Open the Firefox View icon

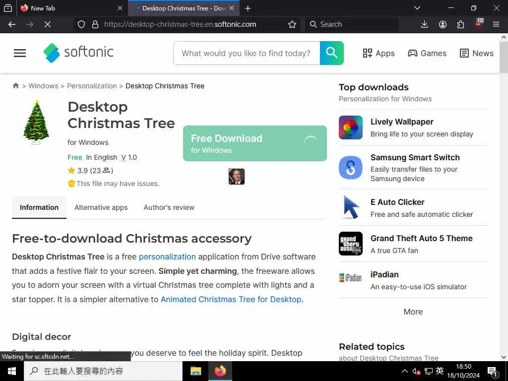[x=8, y=8]
